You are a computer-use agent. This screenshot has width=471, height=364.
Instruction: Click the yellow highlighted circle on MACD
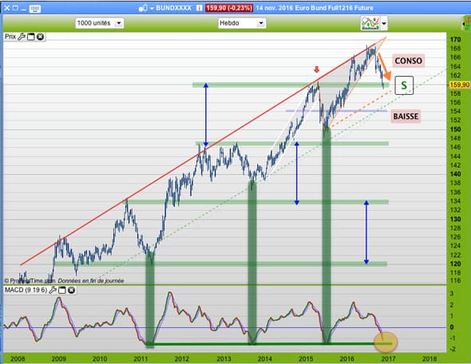[x=386, y=342]
